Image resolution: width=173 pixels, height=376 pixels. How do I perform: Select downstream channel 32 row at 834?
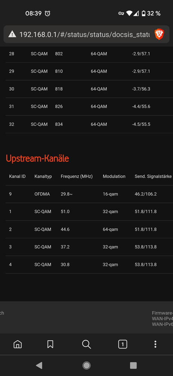(89, 124)
